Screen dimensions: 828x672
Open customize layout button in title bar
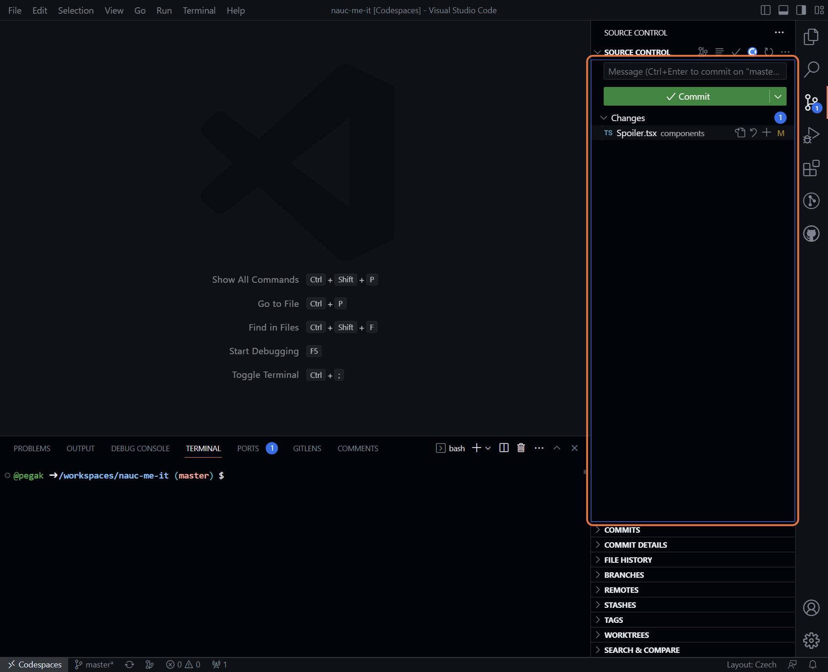[819, 10]
